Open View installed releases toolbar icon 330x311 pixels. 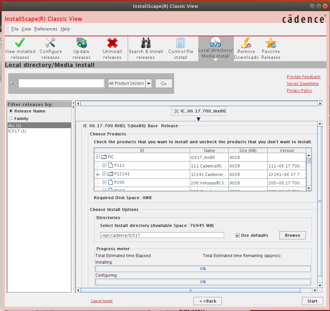20,43
